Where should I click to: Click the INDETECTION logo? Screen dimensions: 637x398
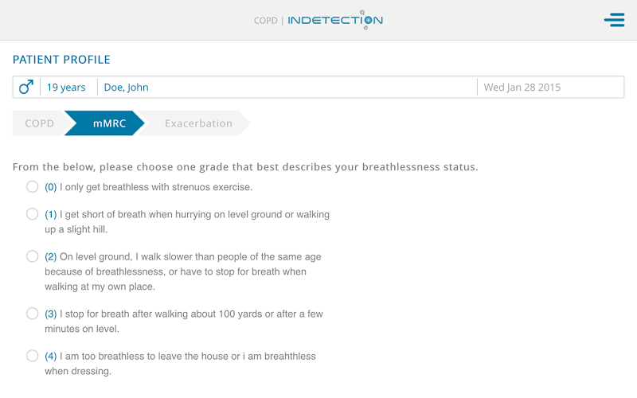click(x=334, y=20)
